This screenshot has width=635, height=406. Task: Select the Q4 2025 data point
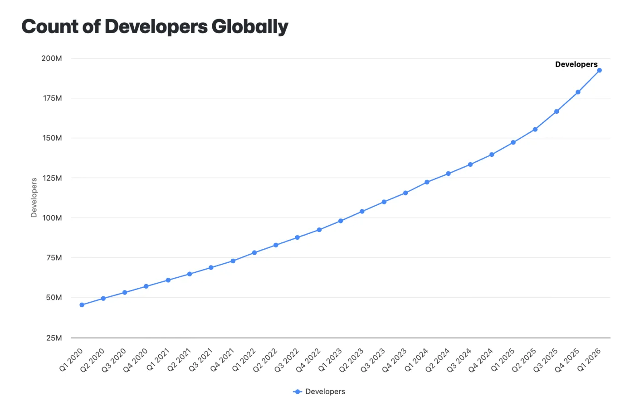tap(578, 92)
